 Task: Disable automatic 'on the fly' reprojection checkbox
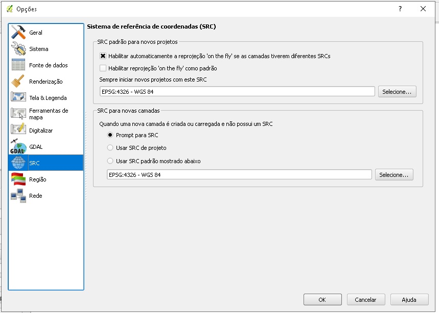[x=103, y=56]
